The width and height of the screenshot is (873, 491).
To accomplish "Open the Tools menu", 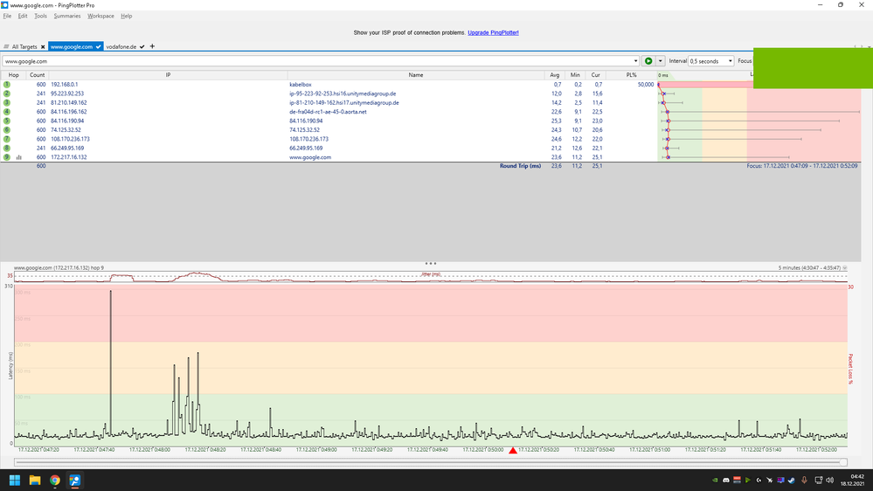I will pyautogui.click(x=41, y=16).
